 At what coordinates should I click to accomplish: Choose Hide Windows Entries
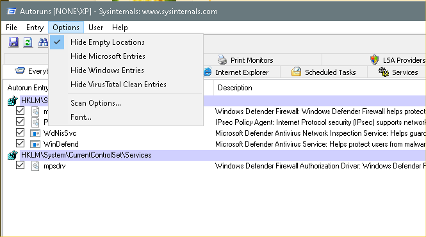point(126,70)
